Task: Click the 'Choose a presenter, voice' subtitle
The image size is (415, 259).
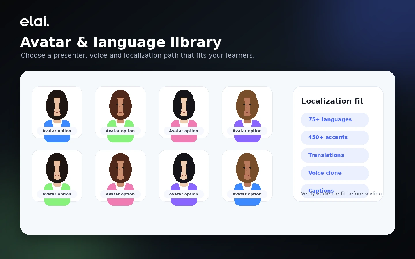Action: 138,55
